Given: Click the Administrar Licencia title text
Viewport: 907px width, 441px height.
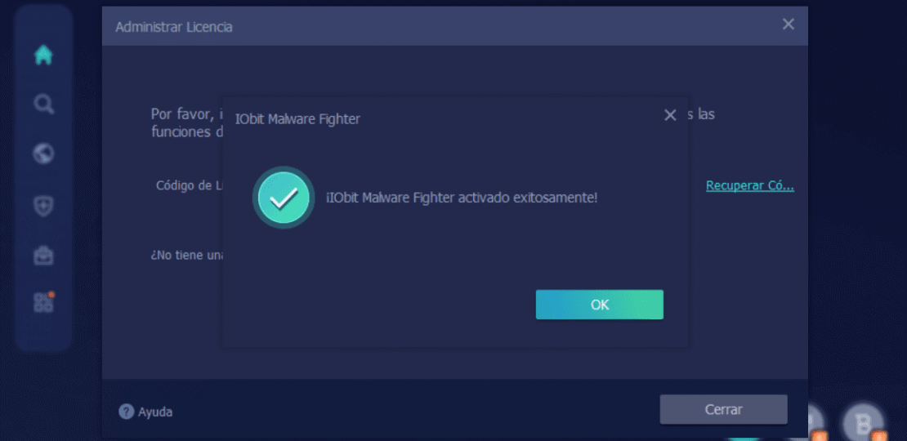Looking at the screenshot, I should [x=174, y=27].
